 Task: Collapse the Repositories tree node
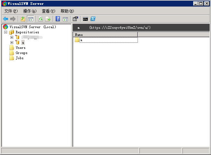click(6, 32)
